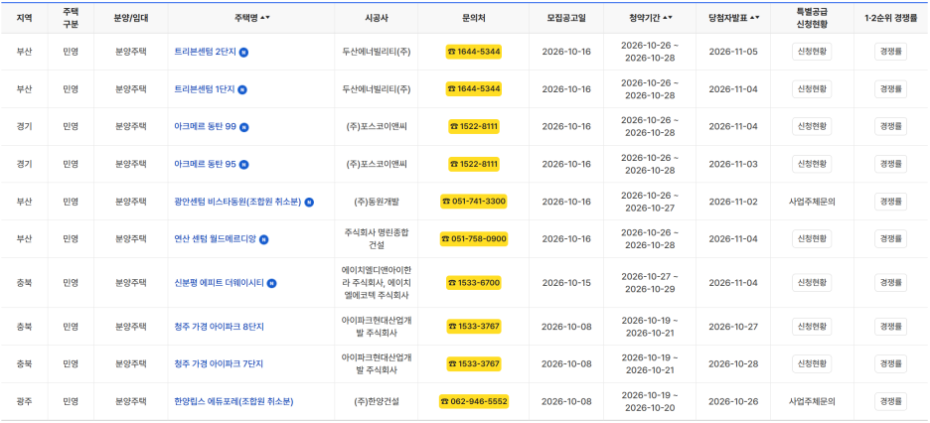930x423 pixels.
Task: Click phone number 051-758-0900
Action: click(474, 239)
